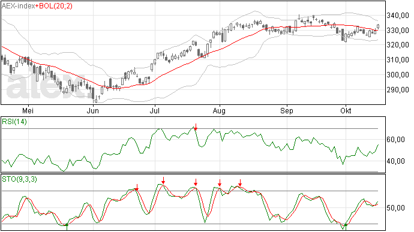Click the 320,00 price axis value
The height and width of the screenshot is (232, 414).
tap(398, 45)
